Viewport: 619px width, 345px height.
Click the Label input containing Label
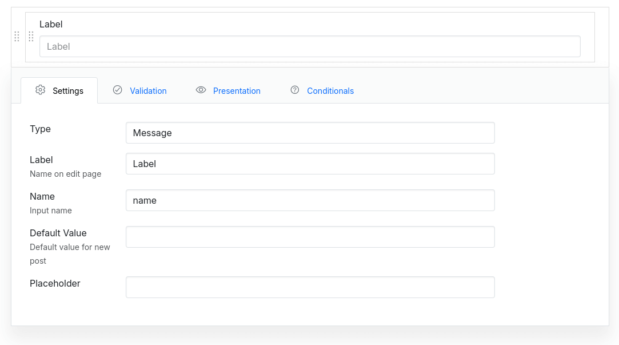click(310, 164)
